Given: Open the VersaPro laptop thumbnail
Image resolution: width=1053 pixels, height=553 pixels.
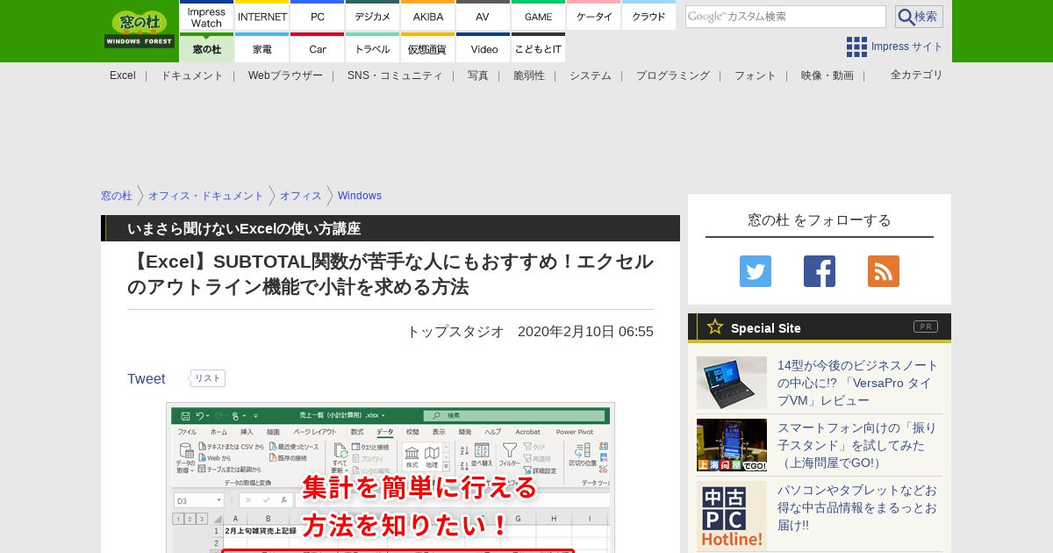Looking at the screenshot, I should point(732,383).
